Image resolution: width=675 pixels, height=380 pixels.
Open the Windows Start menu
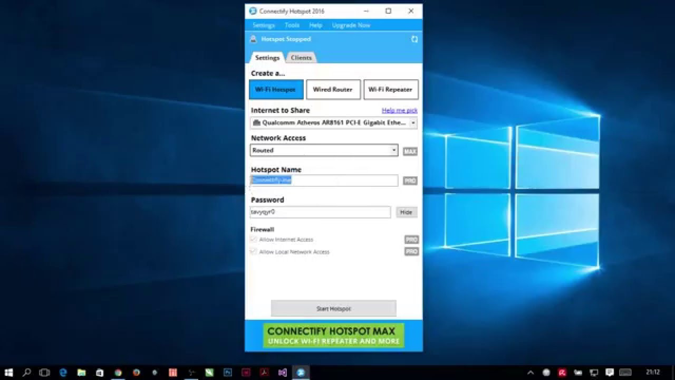point(8,372)
